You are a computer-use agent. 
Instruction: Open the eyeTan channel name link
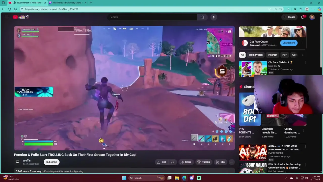27,161
